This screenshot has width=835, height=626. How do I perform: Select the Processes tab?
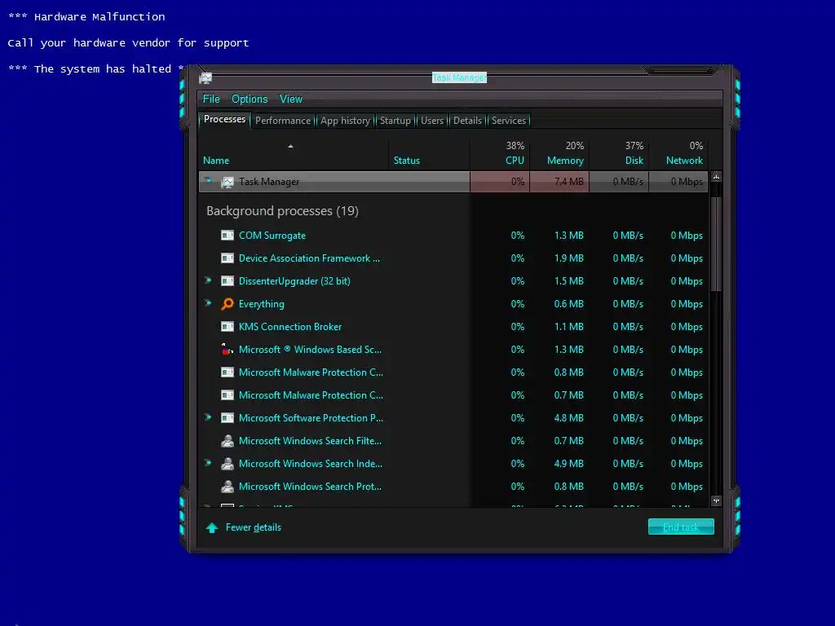(x=224, y=119)
